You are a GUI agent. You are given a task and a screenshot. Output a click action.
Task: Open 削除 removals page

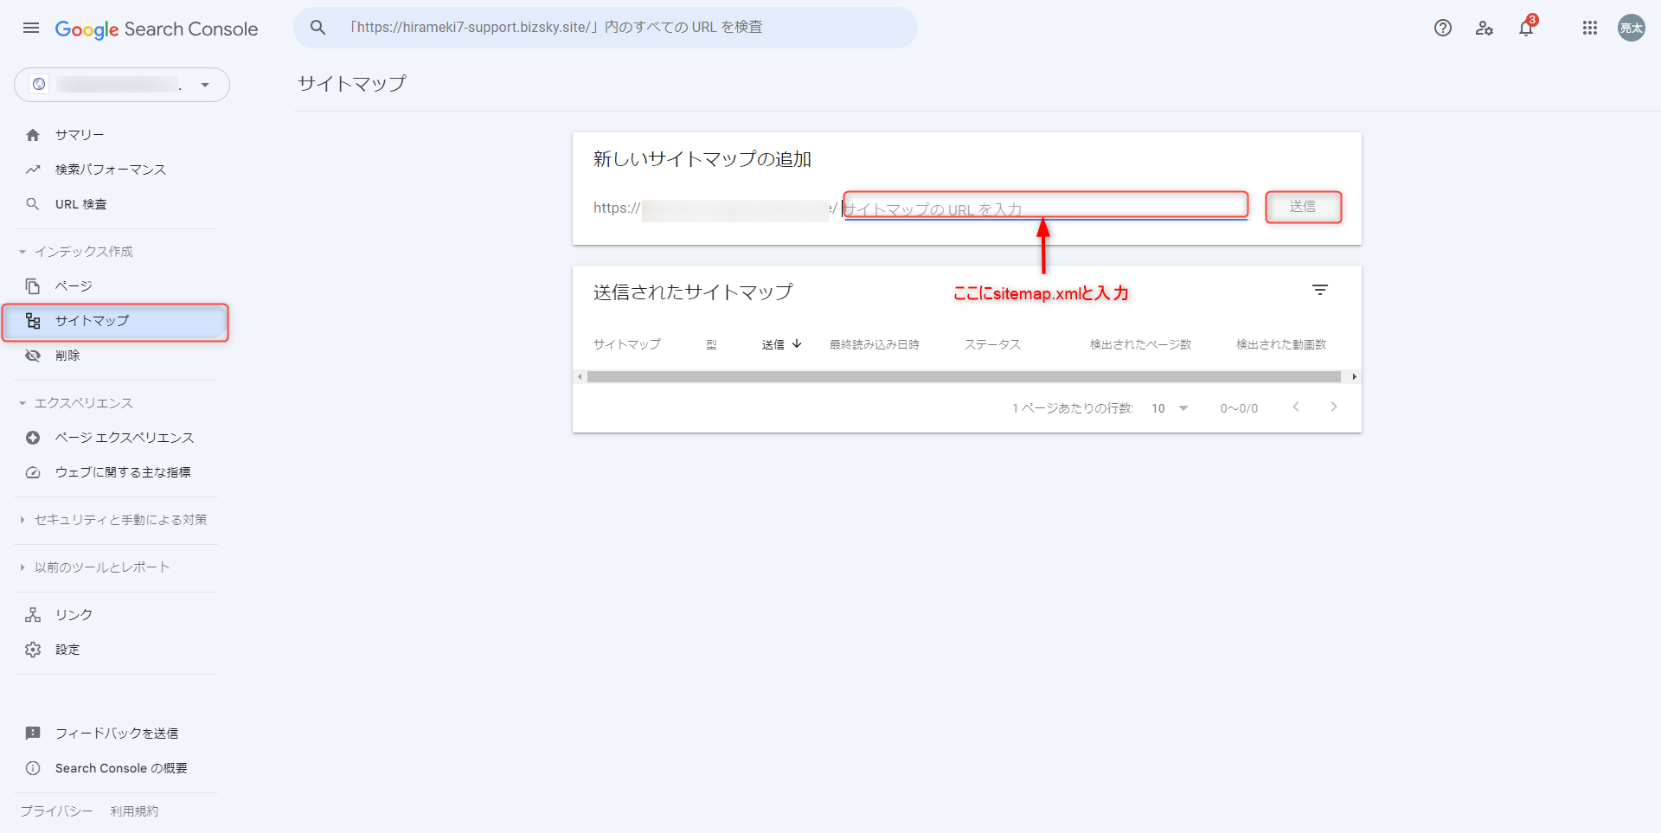click(67, 356)
